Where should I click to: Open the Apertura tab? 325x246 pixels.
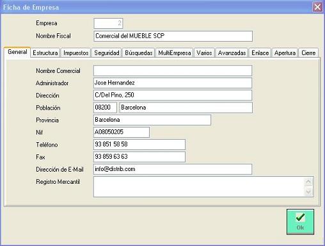coord(285,53)
